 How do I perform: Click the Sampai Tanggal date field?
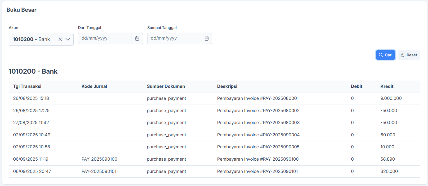coord(174,38)
